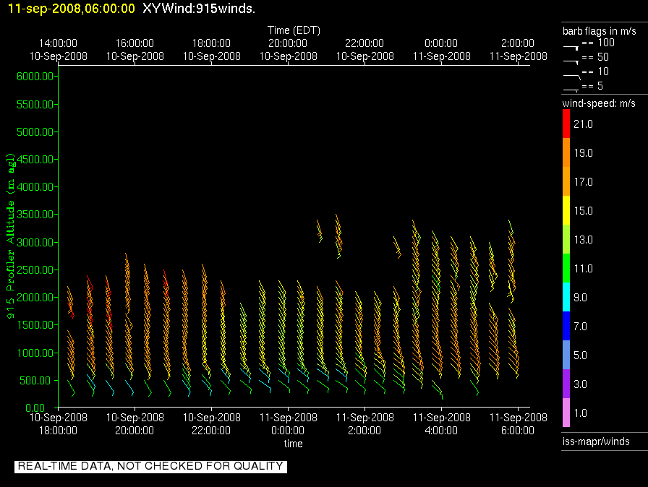Pick the yellow 15.0 wind-speed color
648x487 pixels.
coord(566,211)
